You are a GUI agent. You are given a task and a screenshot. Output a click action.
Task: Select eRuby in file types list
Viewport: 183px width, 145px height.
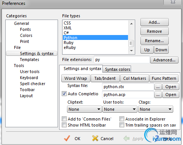click(x=95, y=47)
